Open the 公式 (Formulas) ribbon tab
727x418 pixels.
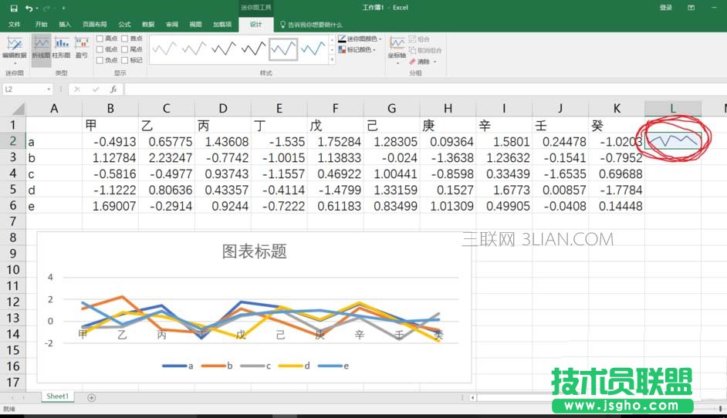(x=124, y=24)
